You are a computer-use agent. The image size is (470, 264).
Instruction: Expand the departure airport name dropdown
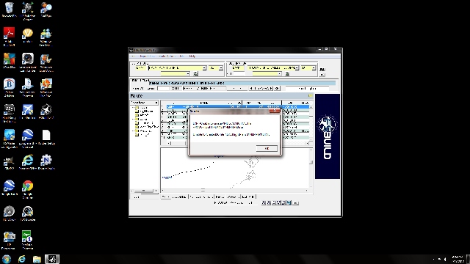[204, 68]
